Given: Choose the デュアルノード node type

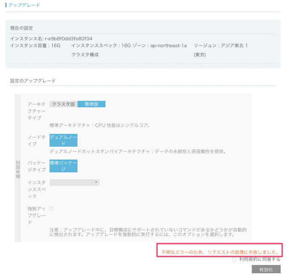Looking at the screenshot, I should tap(63, 140).
